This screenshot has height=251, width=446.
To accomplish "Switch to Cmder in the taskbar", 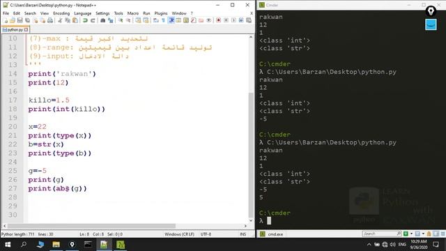I will coord(121,245).
